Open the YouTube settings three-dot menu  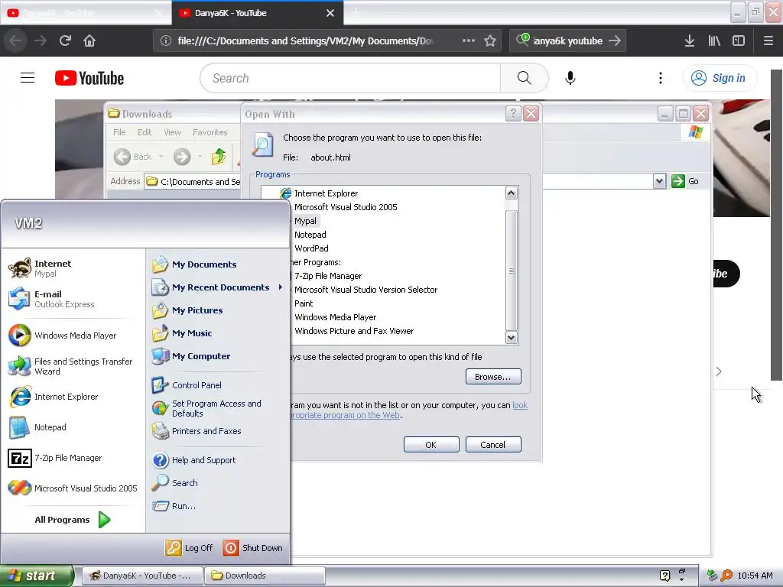[660, 78]
